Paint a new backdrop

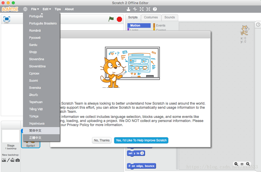[8, 160]
